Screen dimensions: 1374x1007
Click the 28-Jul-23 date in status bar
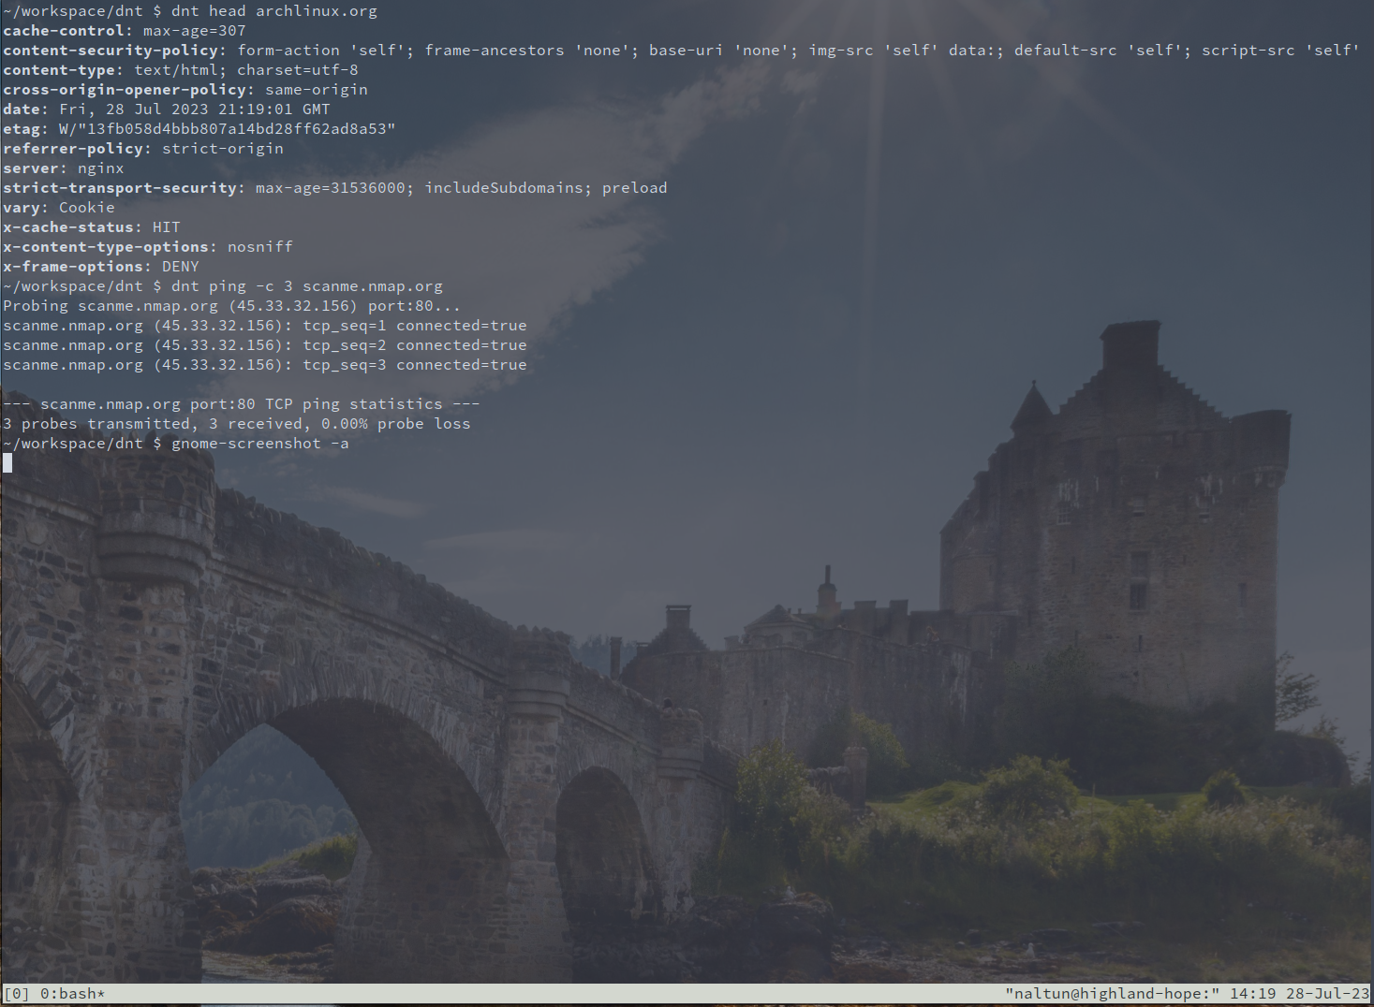[1327, 993]
